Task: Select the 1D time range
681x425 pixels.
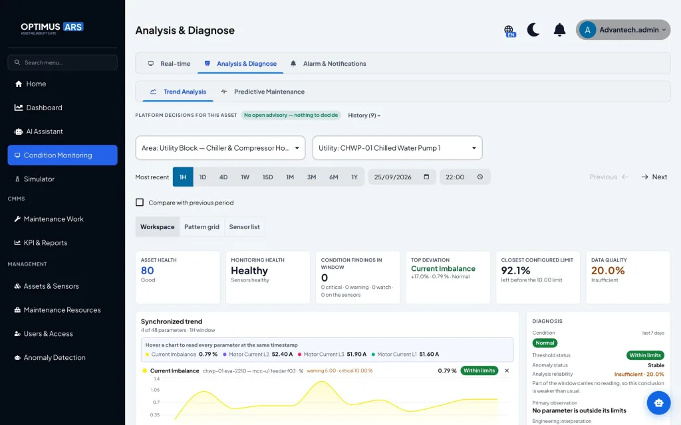Action: [x=202, y=177]
